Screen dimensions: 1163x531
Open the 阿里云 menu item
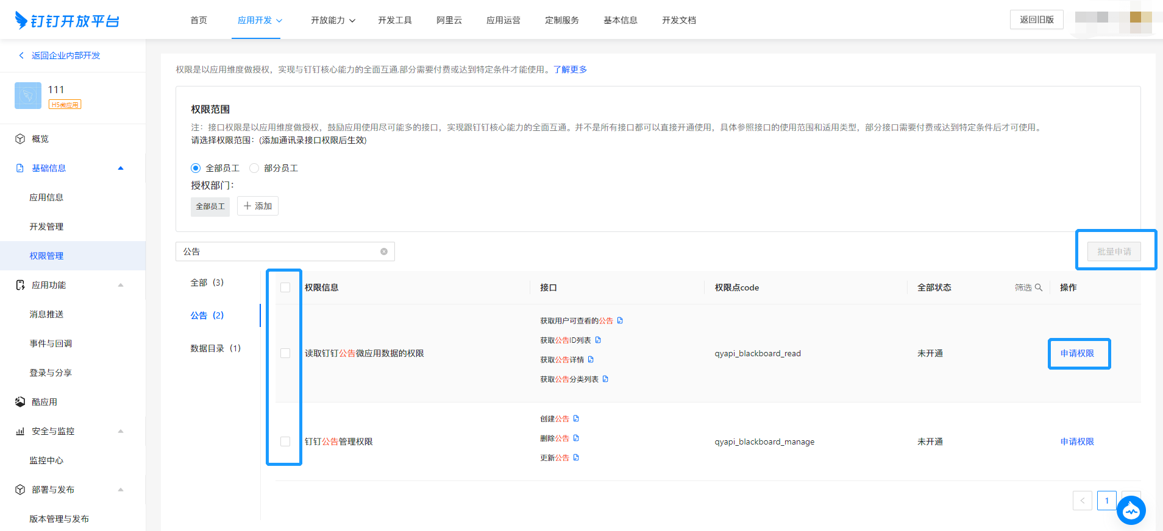pyautogui.click(x=449, y=20)
